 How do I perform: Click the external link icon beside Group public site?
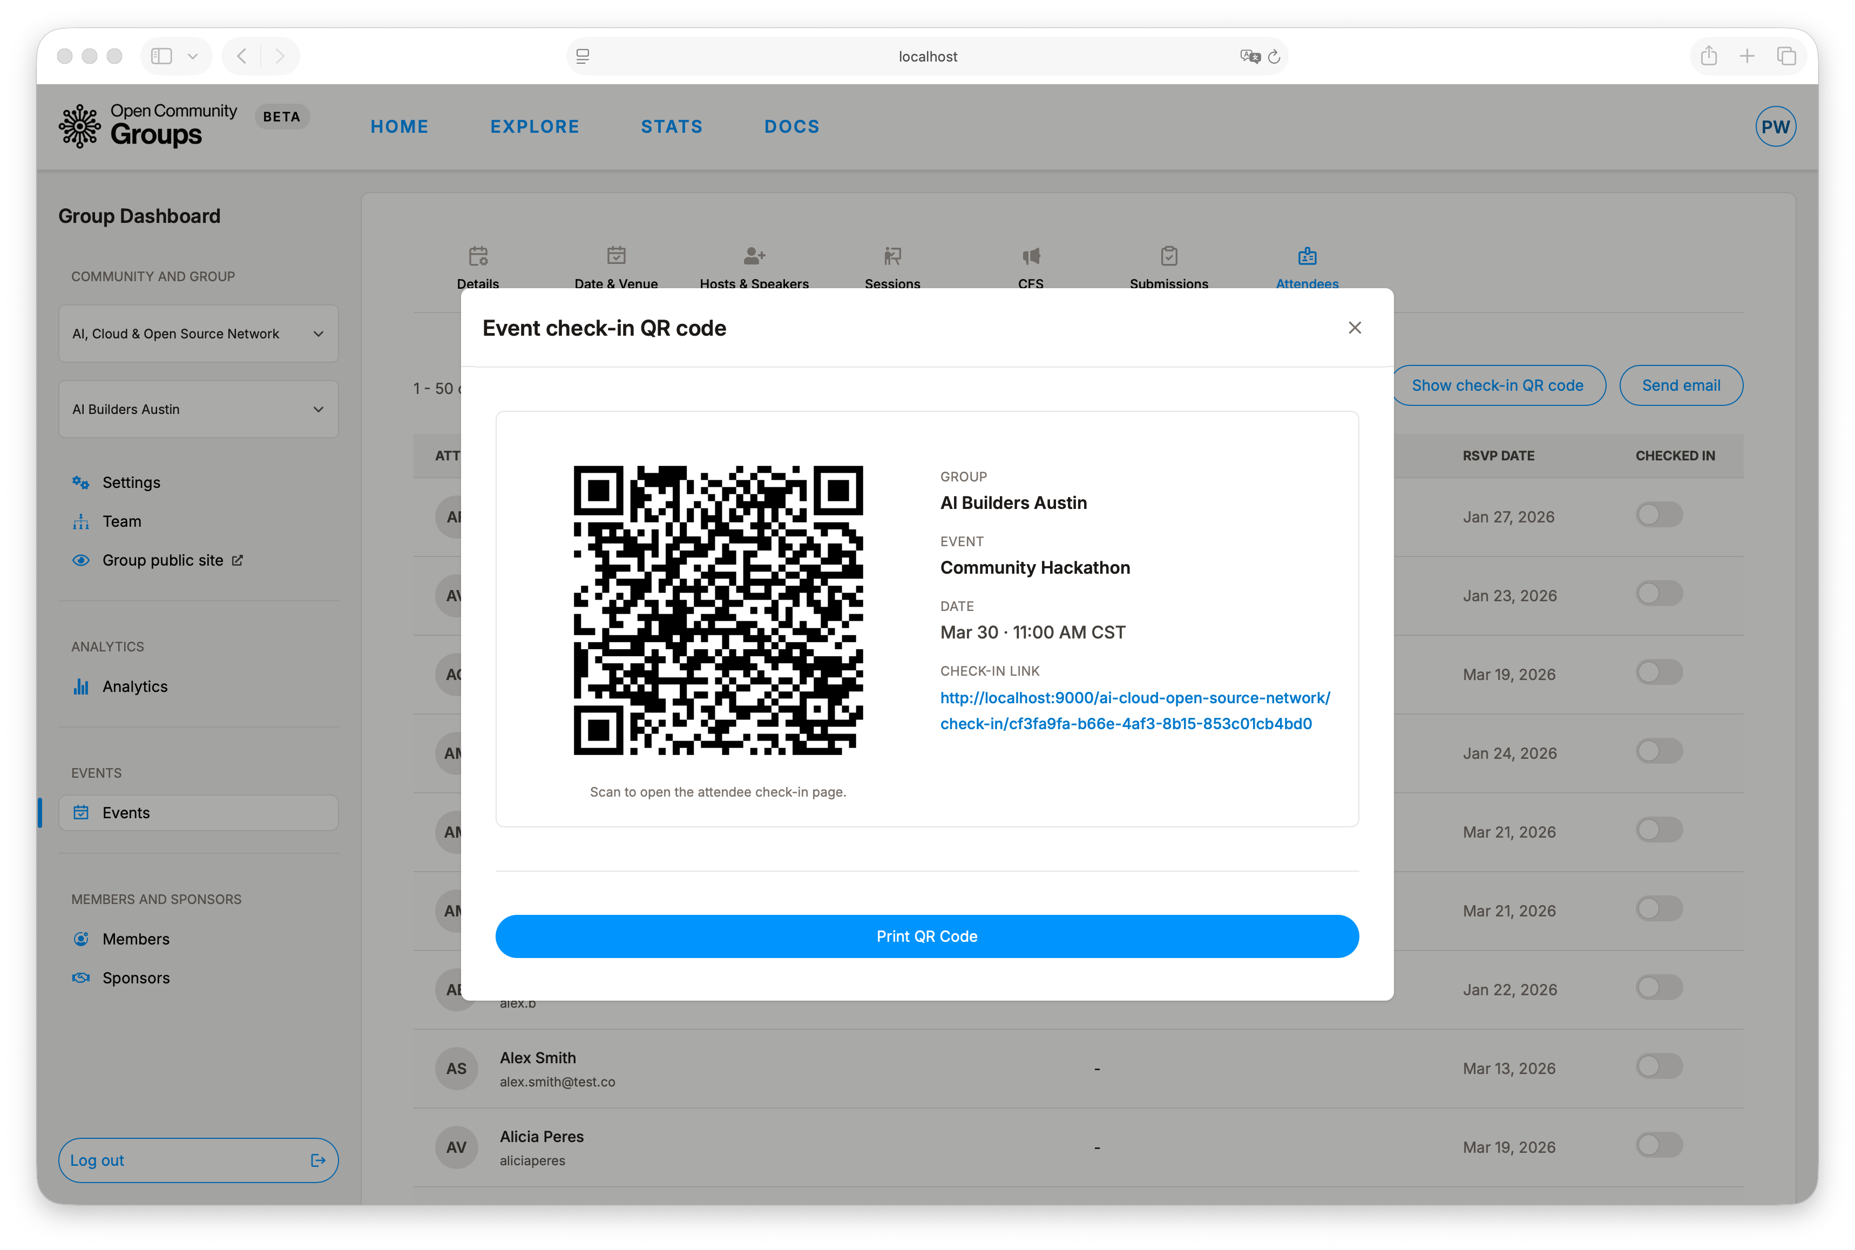click(x=237, y=560)
